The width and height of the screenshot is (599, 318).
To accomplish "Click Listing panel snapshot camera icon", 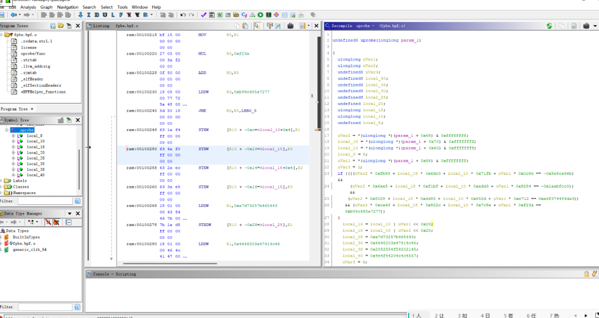I will [290, 26].
